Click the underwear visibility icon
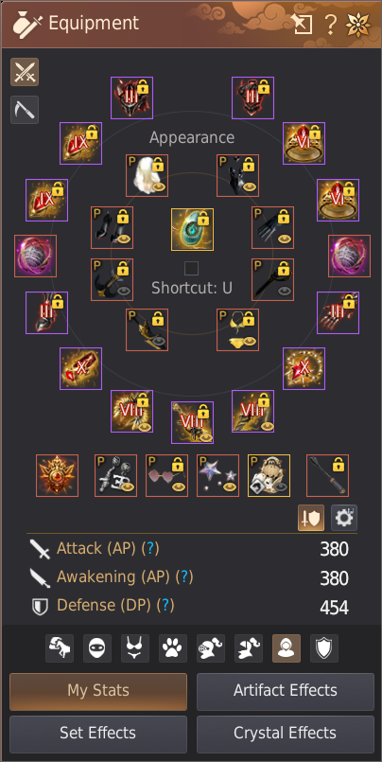 tap(135, 648)
